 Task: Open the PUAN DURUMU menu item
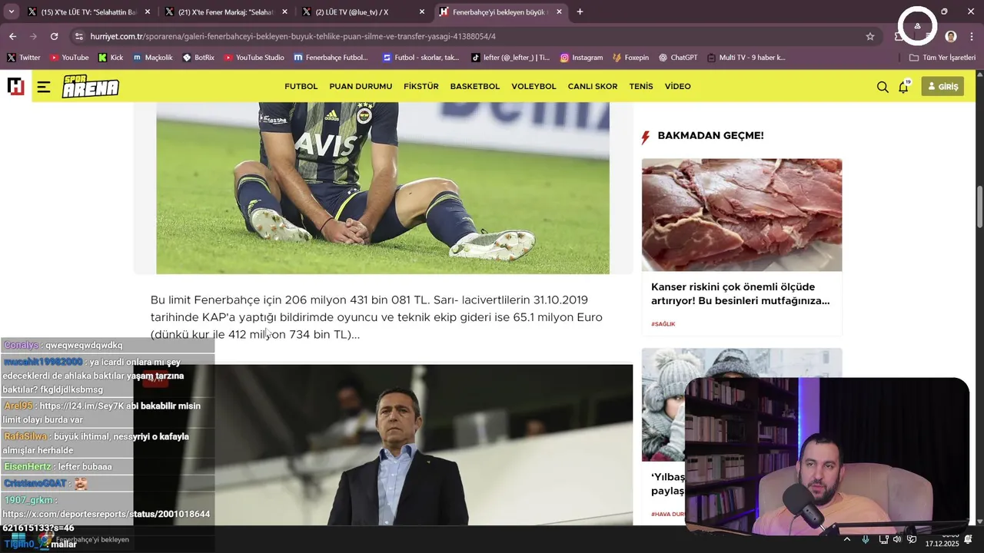point(361,87)
